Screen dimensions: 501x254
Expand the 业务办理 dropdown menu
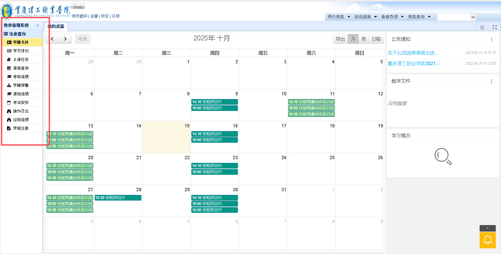392,17
